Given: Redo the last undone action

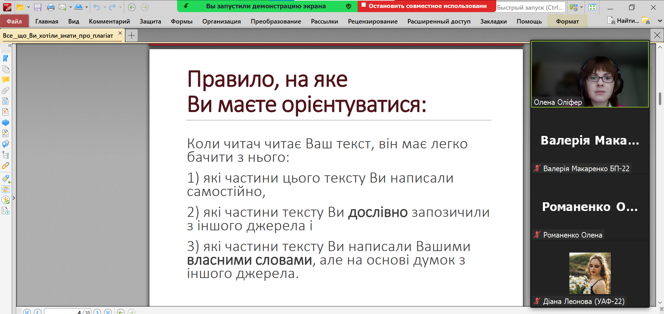Looking at the screenshot, I should pyautogui.click(x=112, y=7).
